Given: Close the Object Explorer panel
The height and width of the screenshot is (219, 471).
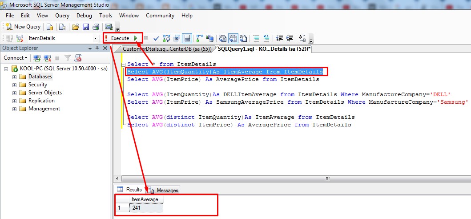Looking at the screenshot, I should coord(105,48).
